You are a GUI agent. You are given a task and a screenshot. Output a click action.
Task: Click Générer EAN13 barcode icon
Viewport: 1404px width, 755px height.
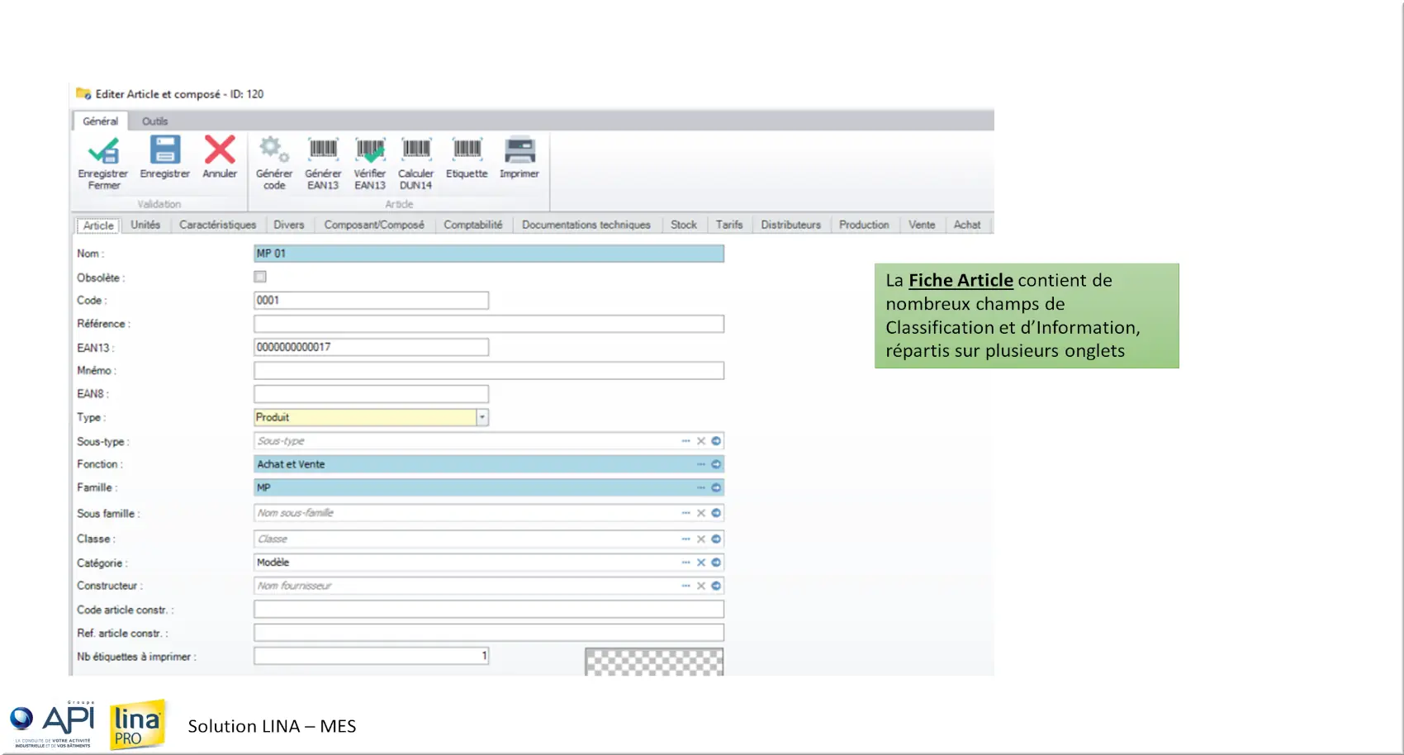coord(323,150)
